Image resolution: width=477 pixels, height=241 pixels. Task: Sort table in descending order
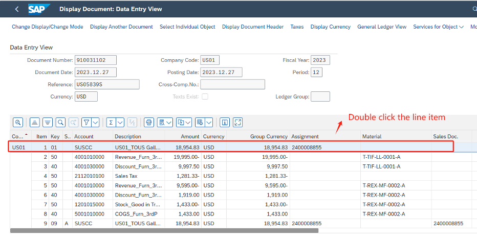click(x=48, y=122)
